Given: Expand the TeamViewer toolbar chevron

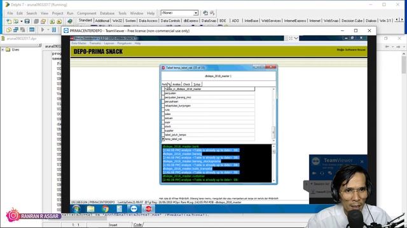Looking at the screenshot, I should [296, 38].
